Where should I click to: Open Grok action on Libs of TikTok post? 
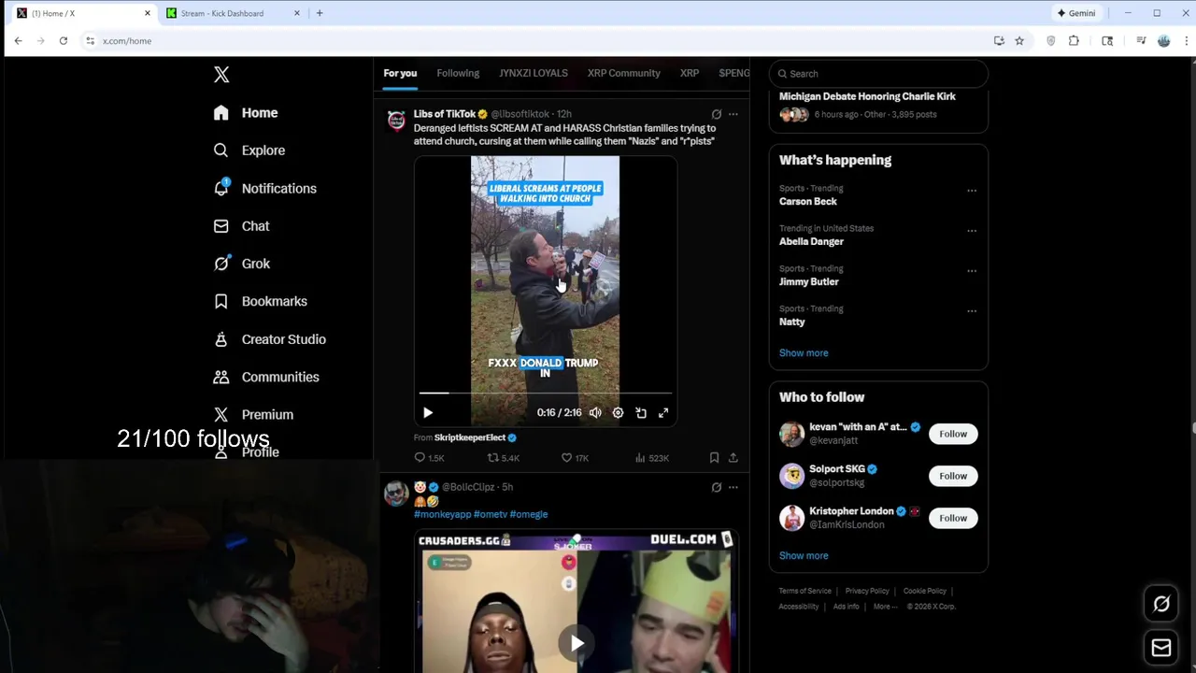click(x=717, y=114)
